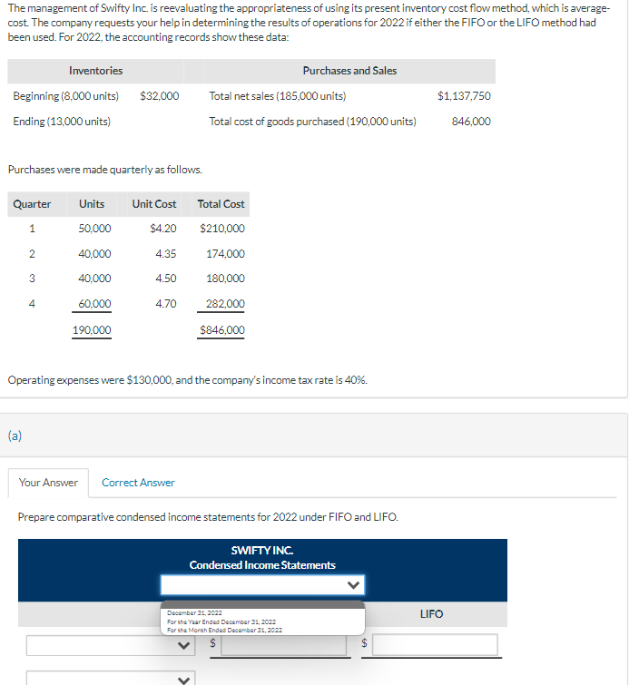Click 'Condensed Income Statements' heading
This screenshot has width=629, height=685.
point(262,565)
